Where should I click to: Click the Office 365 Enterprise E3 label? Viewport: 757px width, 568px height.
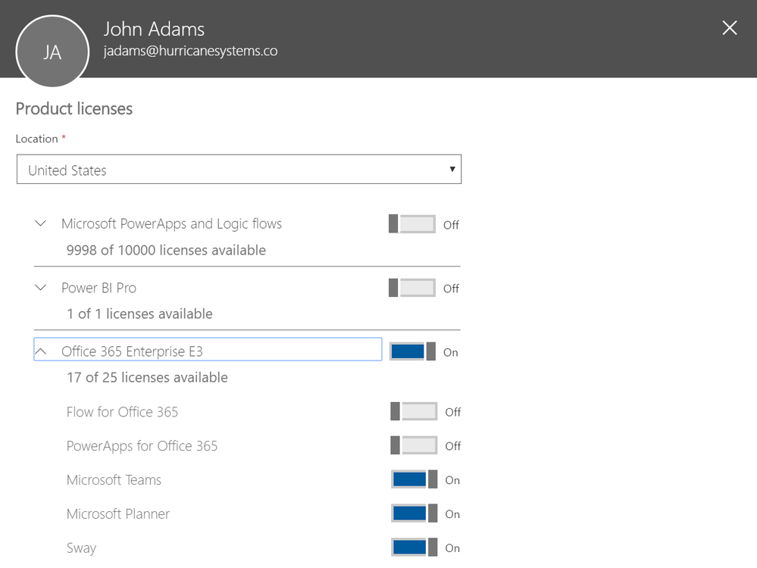click(132, 351)
